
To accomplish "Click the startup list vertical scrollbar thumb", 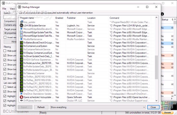I will coord(156,67).
